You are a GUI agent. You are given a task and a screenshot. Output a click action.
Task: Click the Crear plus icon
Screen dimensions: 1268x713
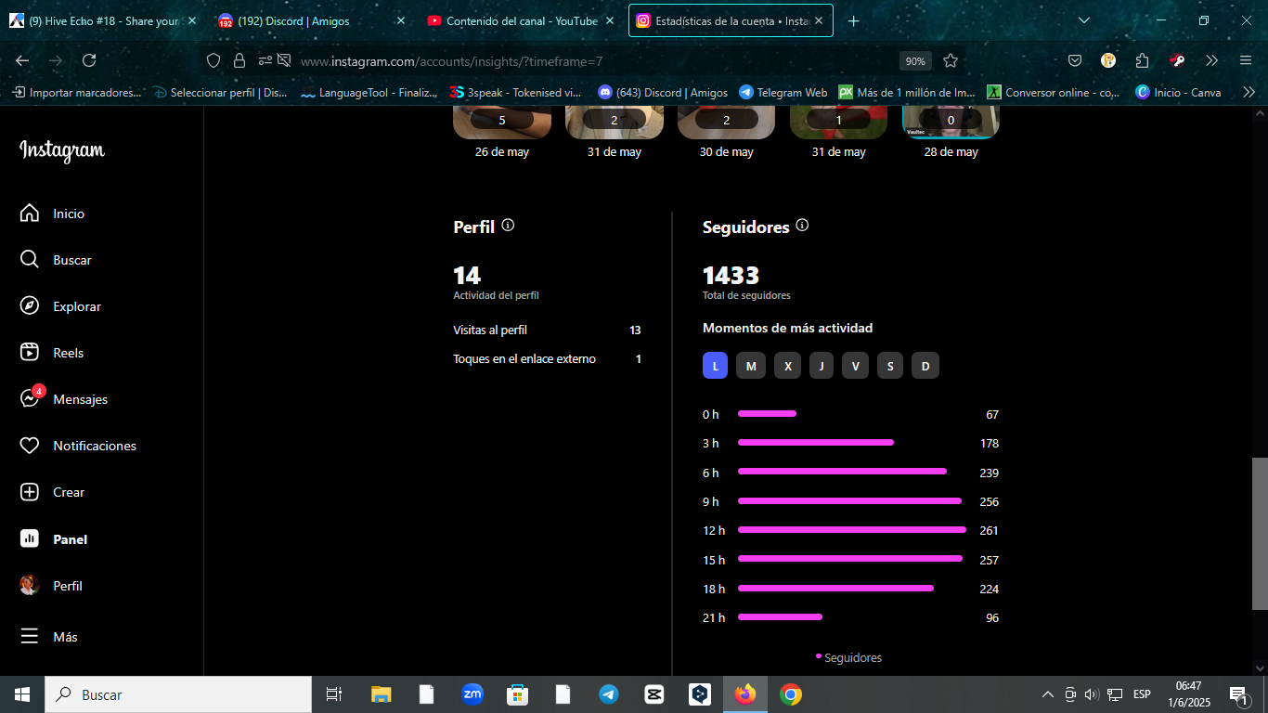point(30,492)
